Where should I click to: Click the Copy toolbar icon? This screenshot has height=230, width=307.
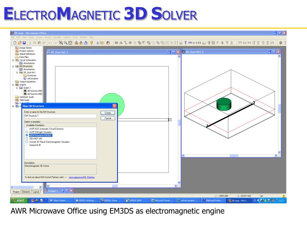tap(35, 43)
